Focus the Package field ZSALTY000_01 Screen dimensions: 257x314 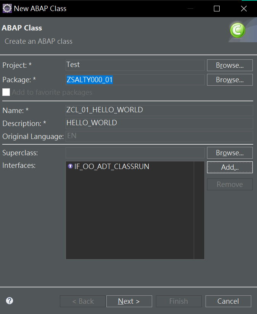click(135, 80)
